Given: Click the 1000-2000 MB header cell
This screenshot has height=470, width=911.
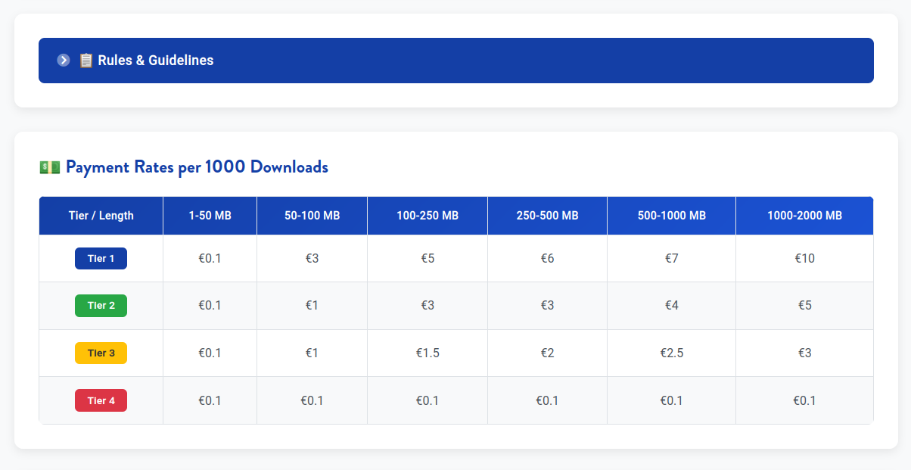Looking at the screenshot, I should tap(804, 215).
